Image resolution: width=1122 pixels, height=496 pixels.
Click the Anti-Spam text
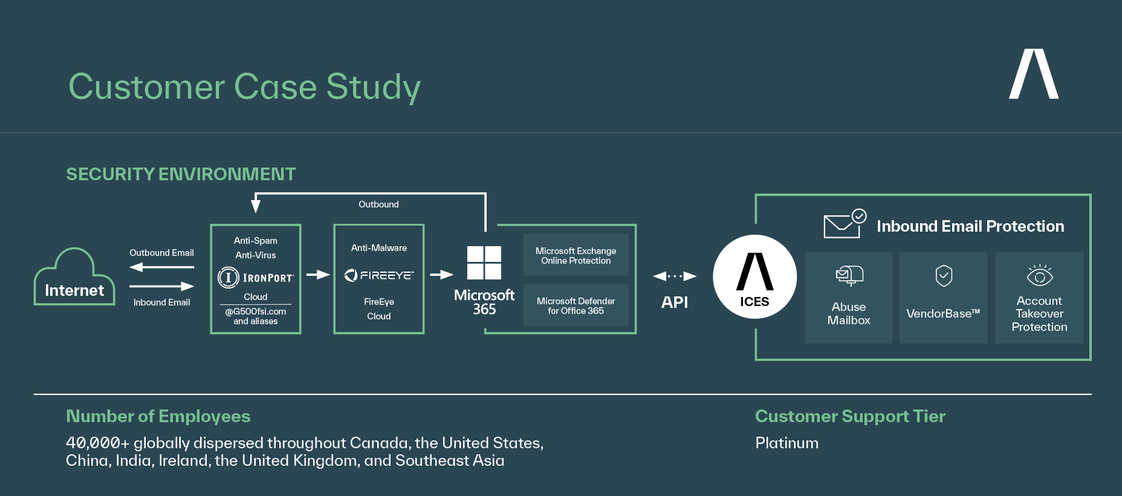pyautogui.click(x=256, y=241)
